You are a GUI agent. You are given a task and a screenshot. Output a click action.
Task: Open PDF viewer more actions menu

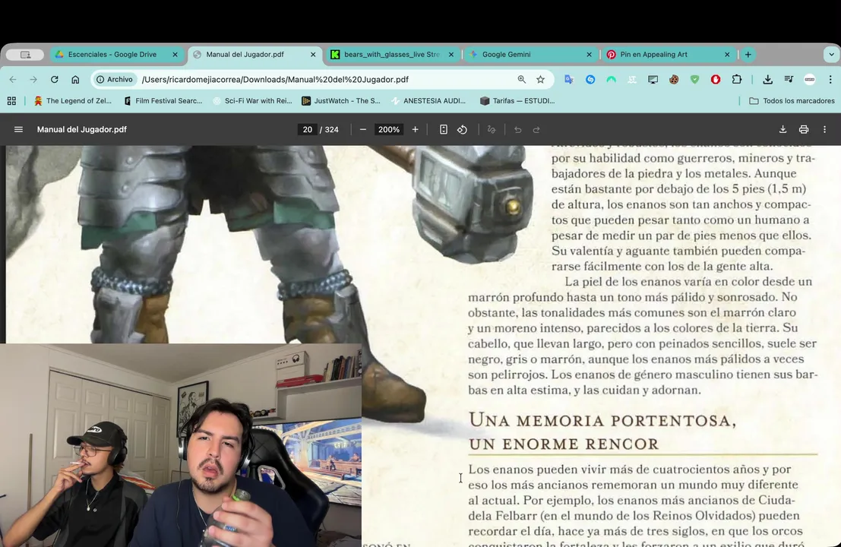coord(825,129)
